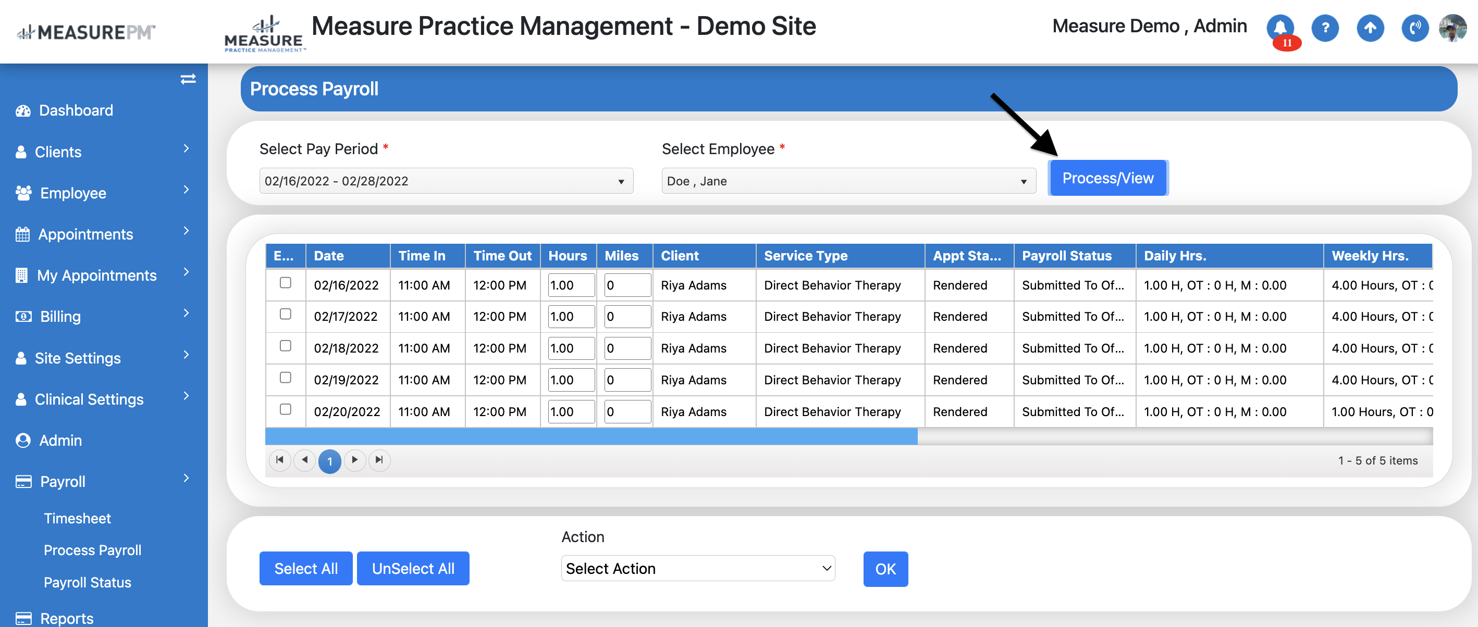Image resolution: width=1478 pixels, height=627 pixels.
Task: Open the Select Pay Period dropdown
Action: (446, 181)
